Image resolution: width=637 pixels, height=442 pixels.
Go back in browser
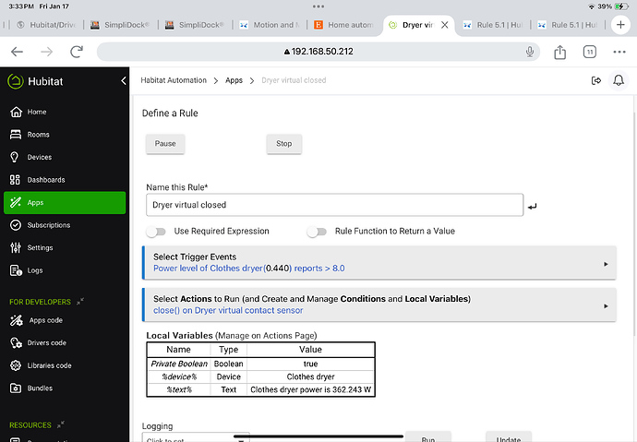click(17, 52)
